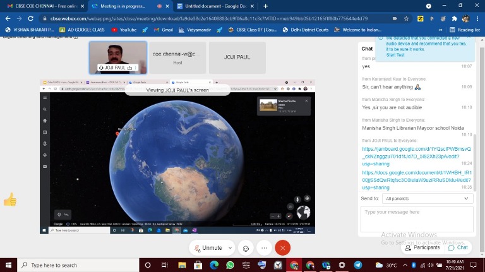Click the red leave meeting button
485x272 pixels.
tap(282, 248)
